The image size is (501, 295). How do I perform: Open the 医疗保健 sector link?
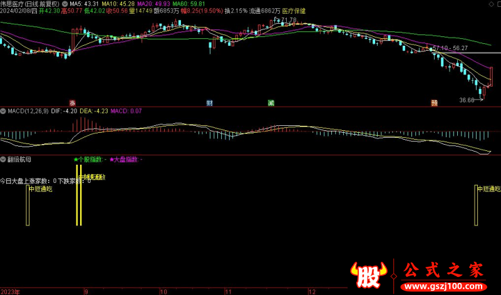tap(294, 11)
